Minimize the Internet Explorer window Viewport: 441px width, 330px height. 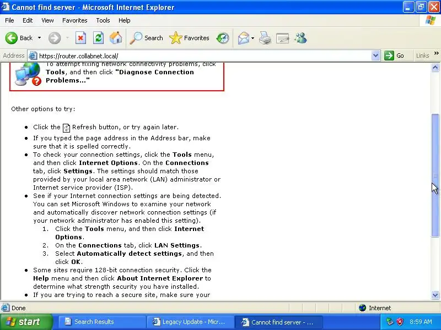408,7
